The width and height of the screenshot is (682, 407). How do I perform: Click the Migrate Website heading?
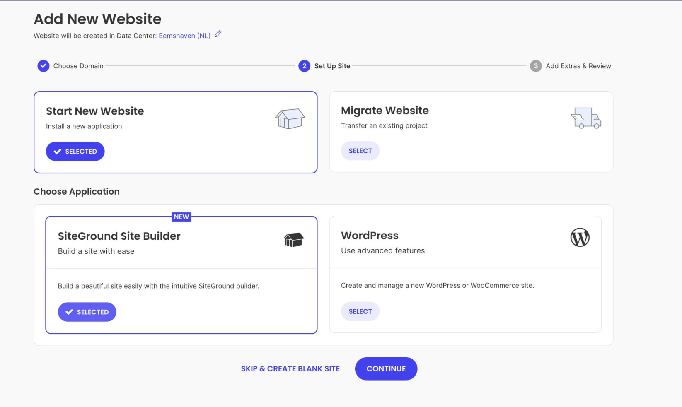[385, 111]
